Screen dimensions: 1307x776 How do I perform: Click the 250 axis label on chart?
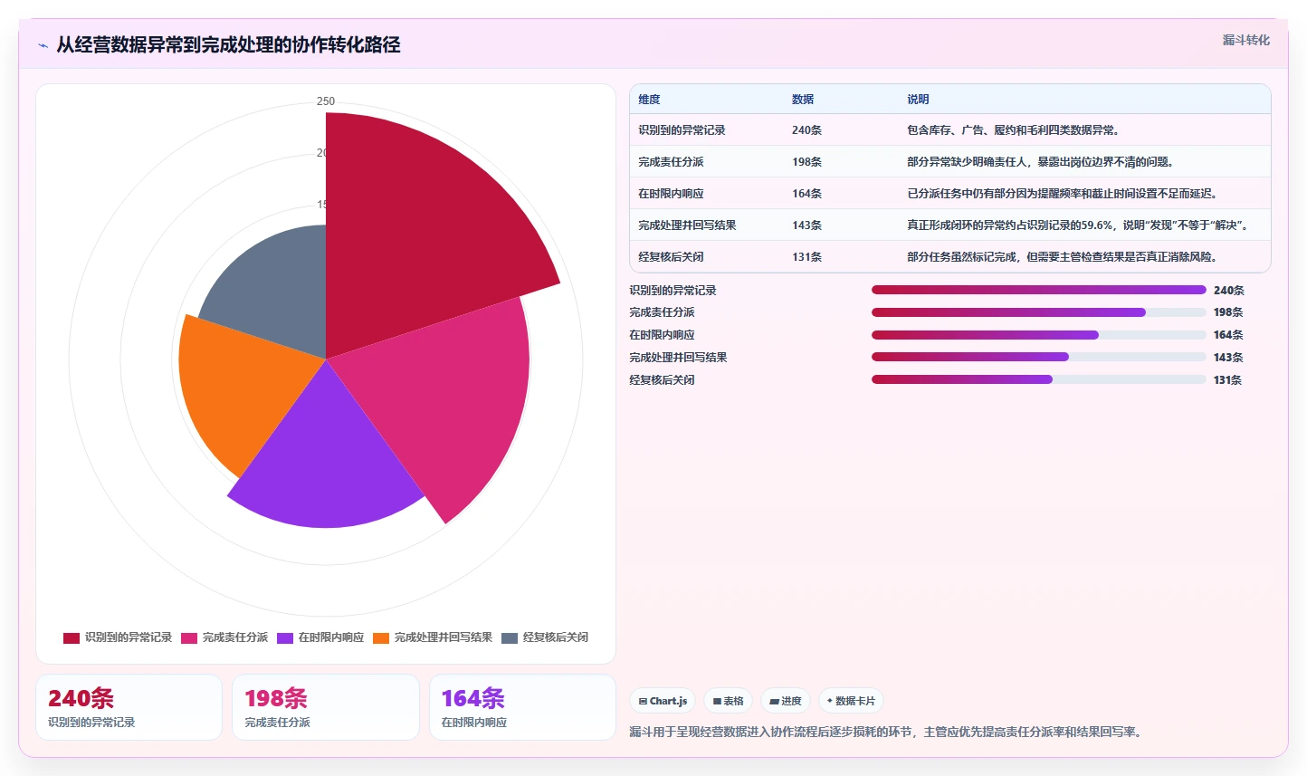pyautogui.click(x=326, y=101)
